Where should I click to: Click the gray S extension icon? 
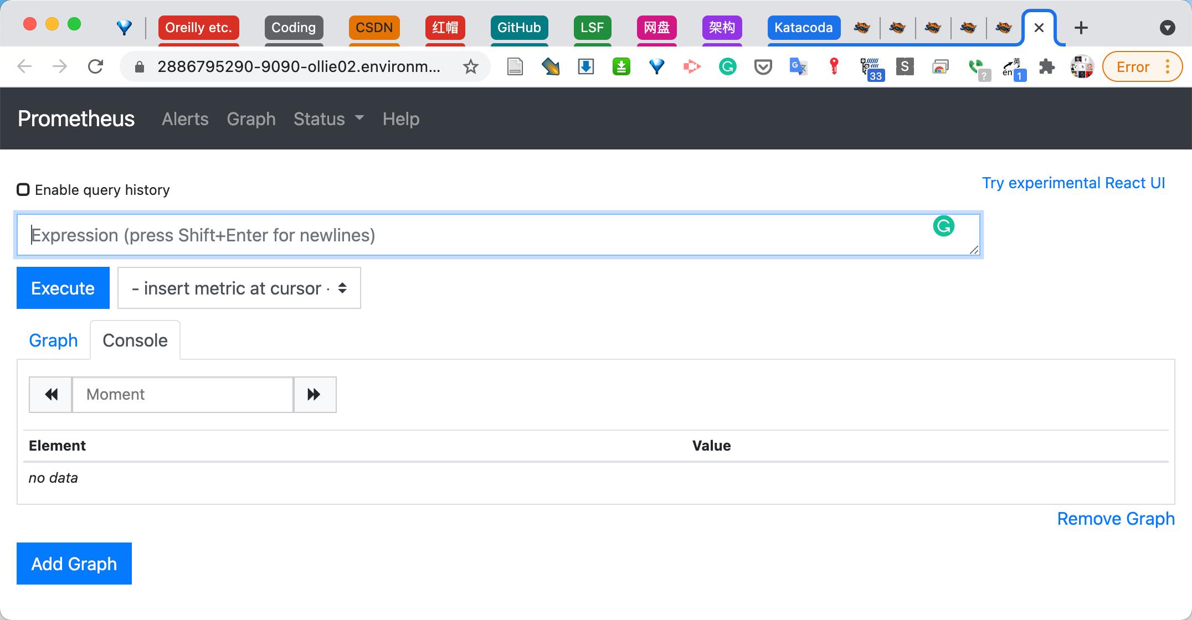coord(905,67)
